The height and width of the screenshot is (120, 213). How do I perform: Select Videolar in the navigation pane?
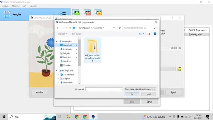tap(67, 65)
